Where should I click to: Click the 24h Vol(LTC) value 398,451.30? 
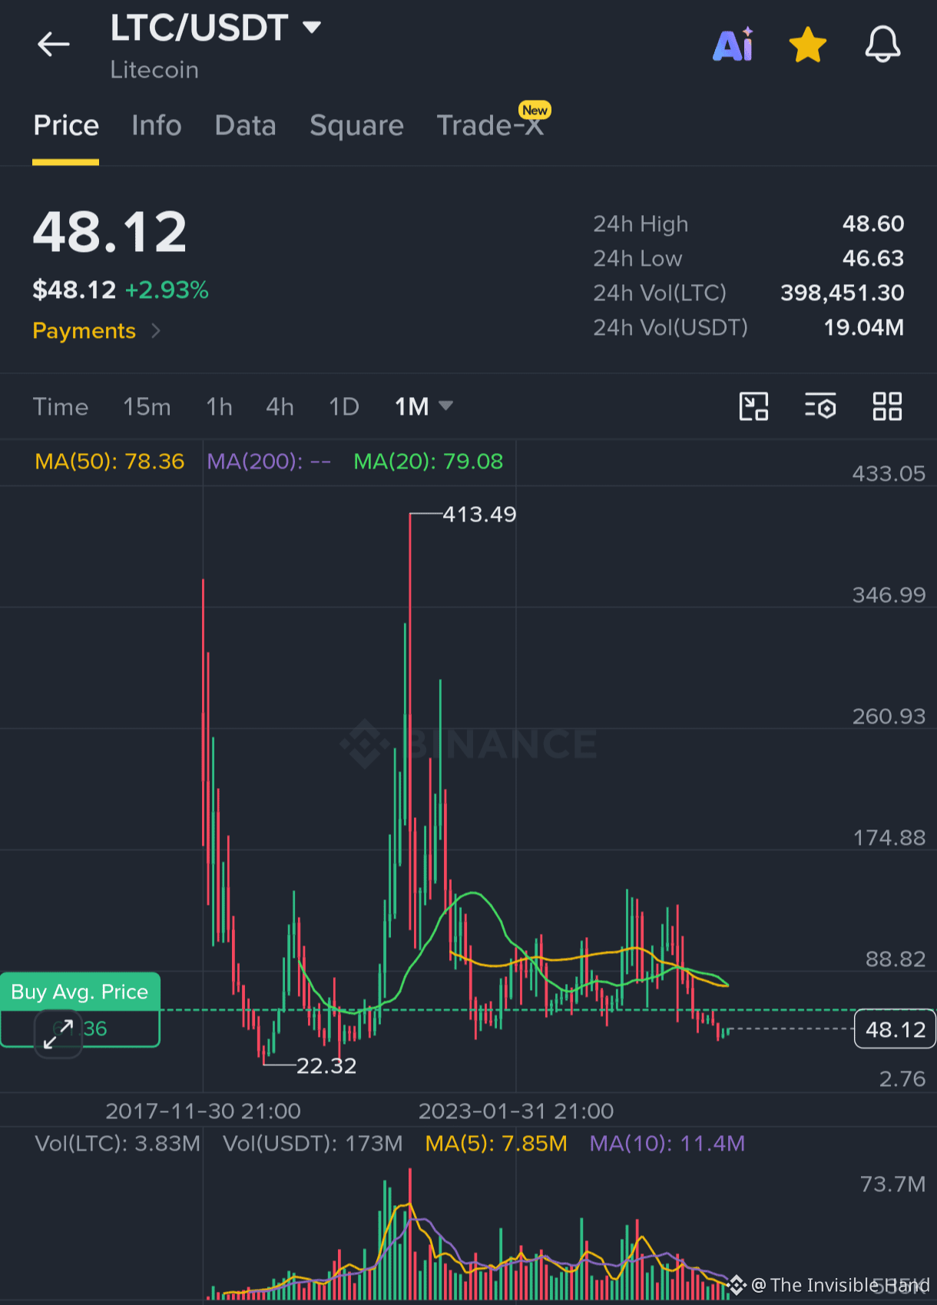point(843,293)
